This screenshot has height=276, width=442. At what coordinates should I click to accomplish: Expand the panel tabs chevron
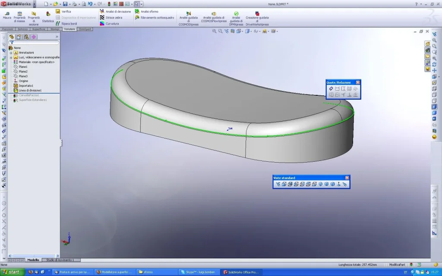pos(57,37)
